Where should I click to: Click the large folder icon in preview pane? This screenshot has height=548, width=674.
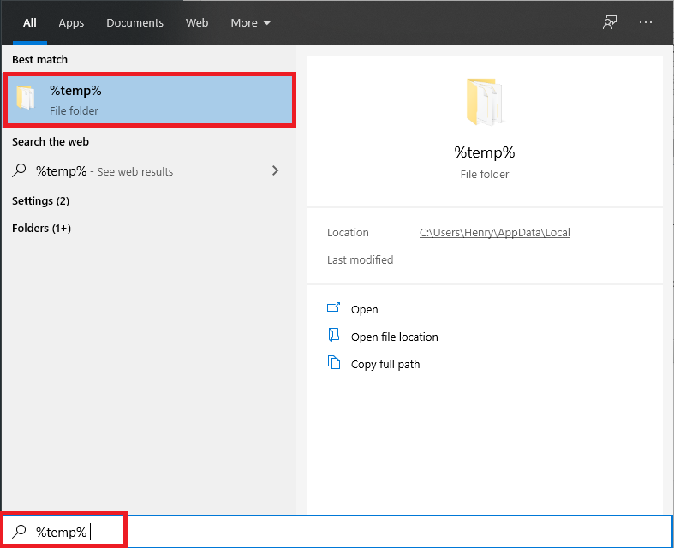point(485,102)
